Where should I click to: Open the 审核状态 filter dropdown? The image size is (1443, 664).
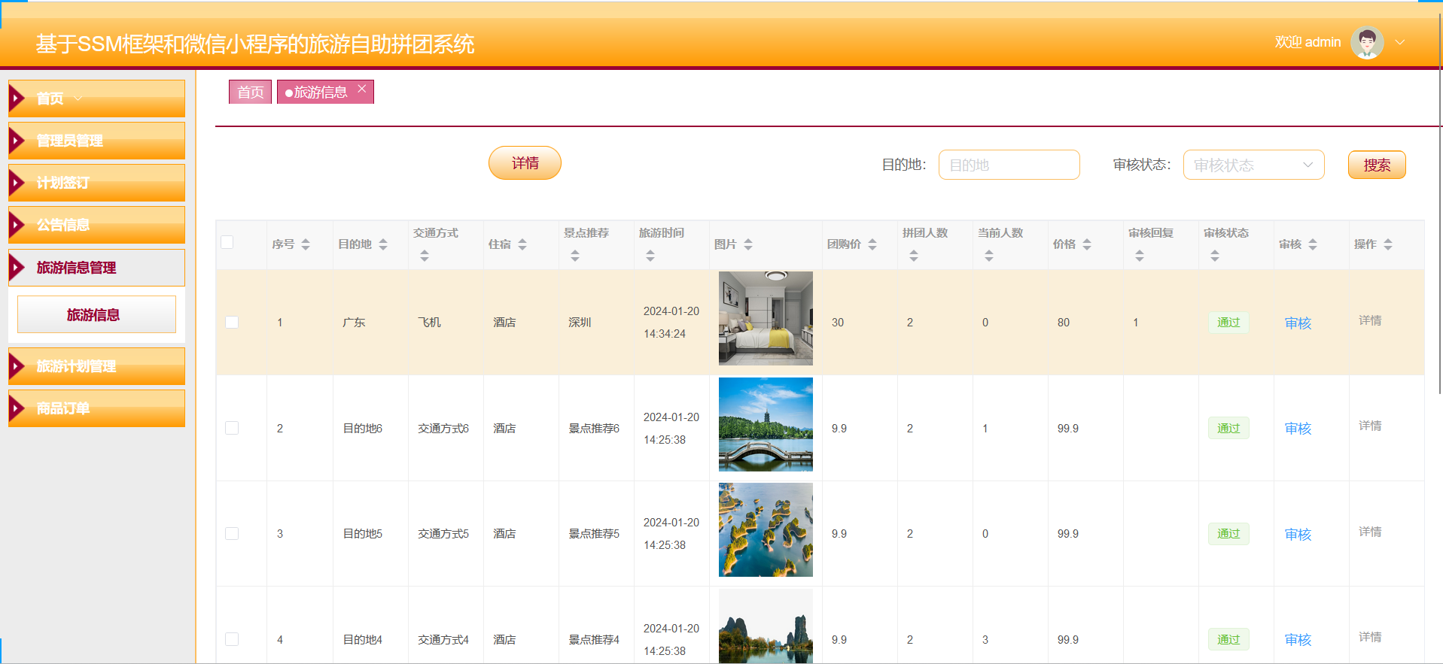point(1253,165)
